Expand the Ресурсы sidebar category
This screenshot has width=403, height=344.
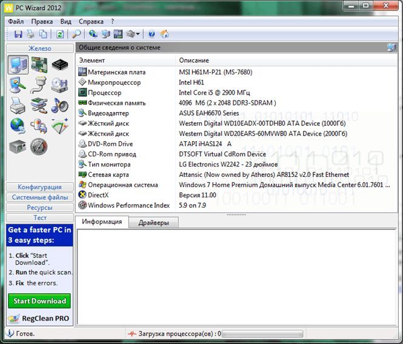[40, 207]
